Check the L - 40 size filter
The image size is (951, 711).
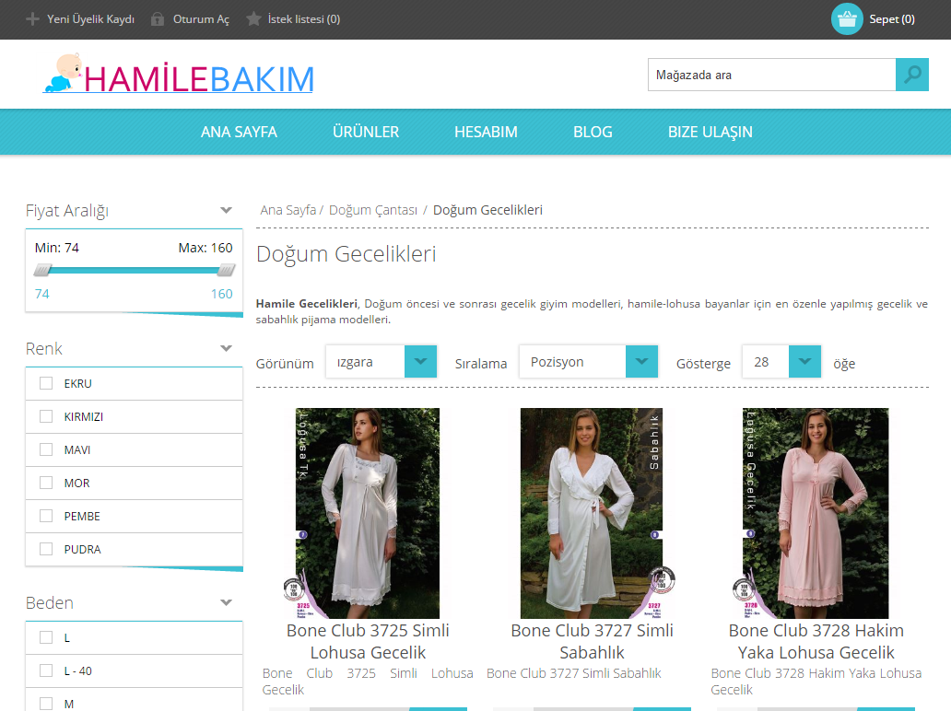pyautogui.click(x=46, y=671)
